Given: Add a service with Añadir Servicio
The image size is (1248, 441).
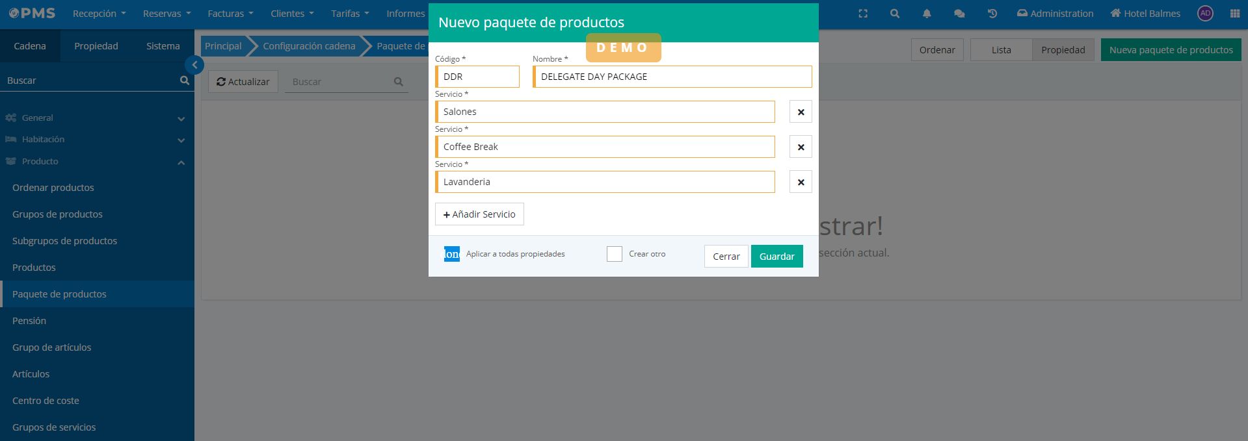Looking at the screenshot, I should pos(479,214).
